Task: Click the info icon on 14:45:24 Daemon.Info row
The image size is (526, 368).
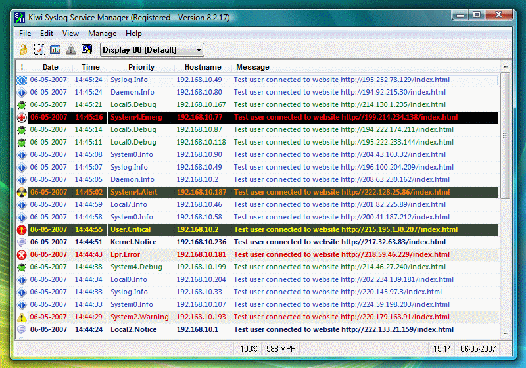Action: click(22, 93)
